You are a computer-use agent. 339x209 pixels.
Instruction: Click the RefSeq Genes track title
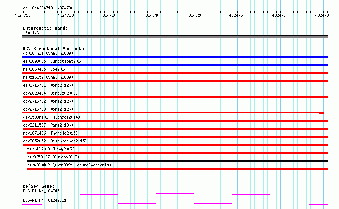(39, 186)
